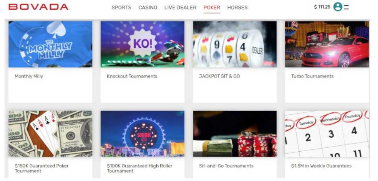378x181 pixels.
Task: Open $1.5M in Weekly Guarantees link
Action: pos(321,166)
